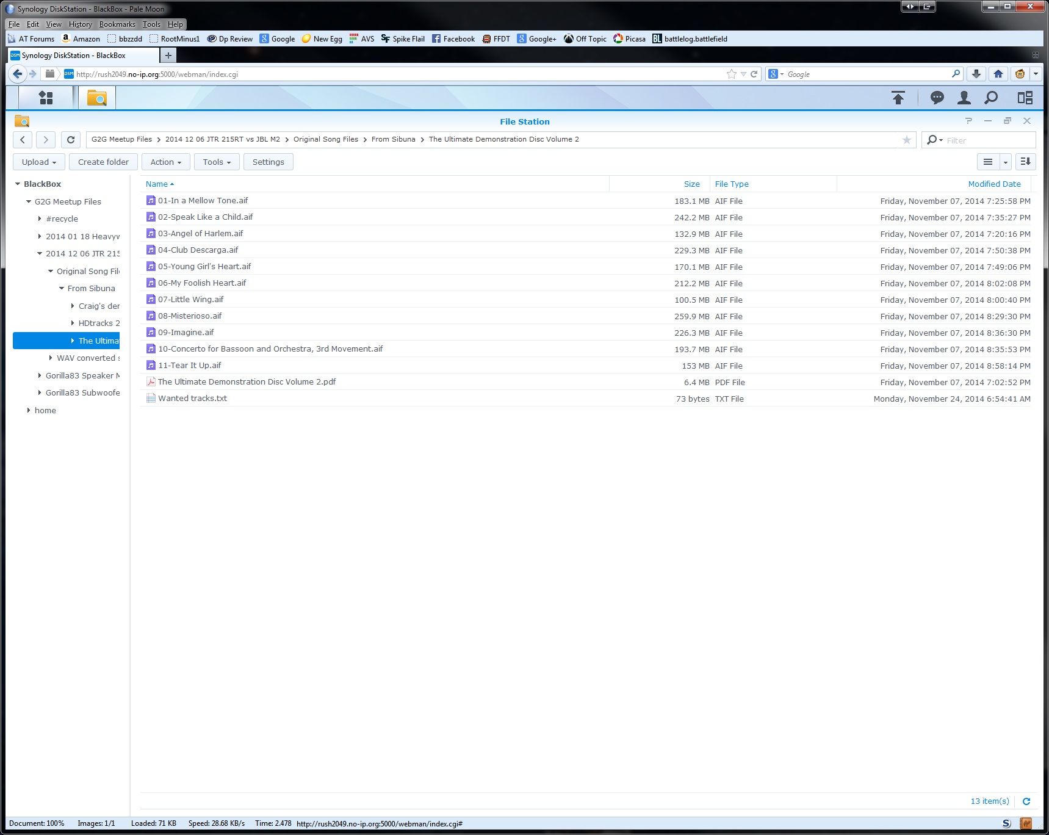Open a new browser tab plus button
The image size is (1049, 835).
click(168, 55)
